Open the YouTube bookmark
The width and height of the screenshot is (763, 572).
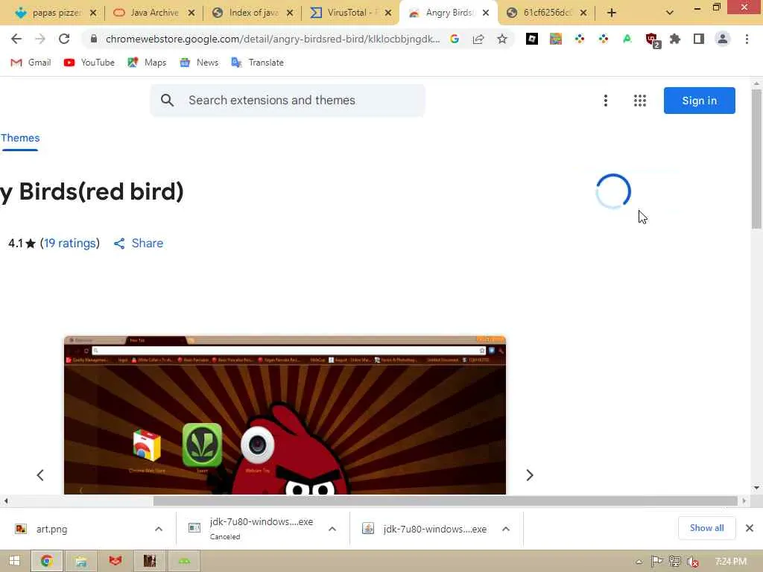[x=89, y=63]
